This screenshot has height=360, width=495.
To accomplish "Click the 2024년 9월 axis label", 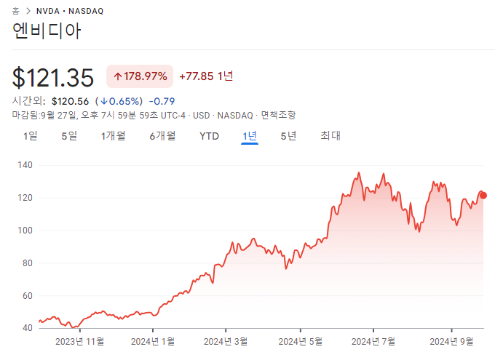I will pos(451,341).
